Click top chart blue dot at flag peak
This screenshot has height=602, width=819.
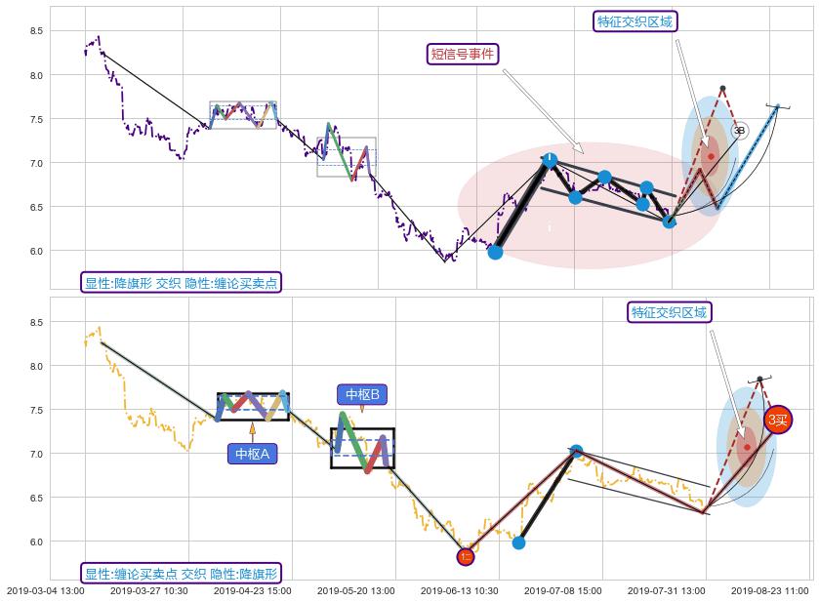pos(550,161)
